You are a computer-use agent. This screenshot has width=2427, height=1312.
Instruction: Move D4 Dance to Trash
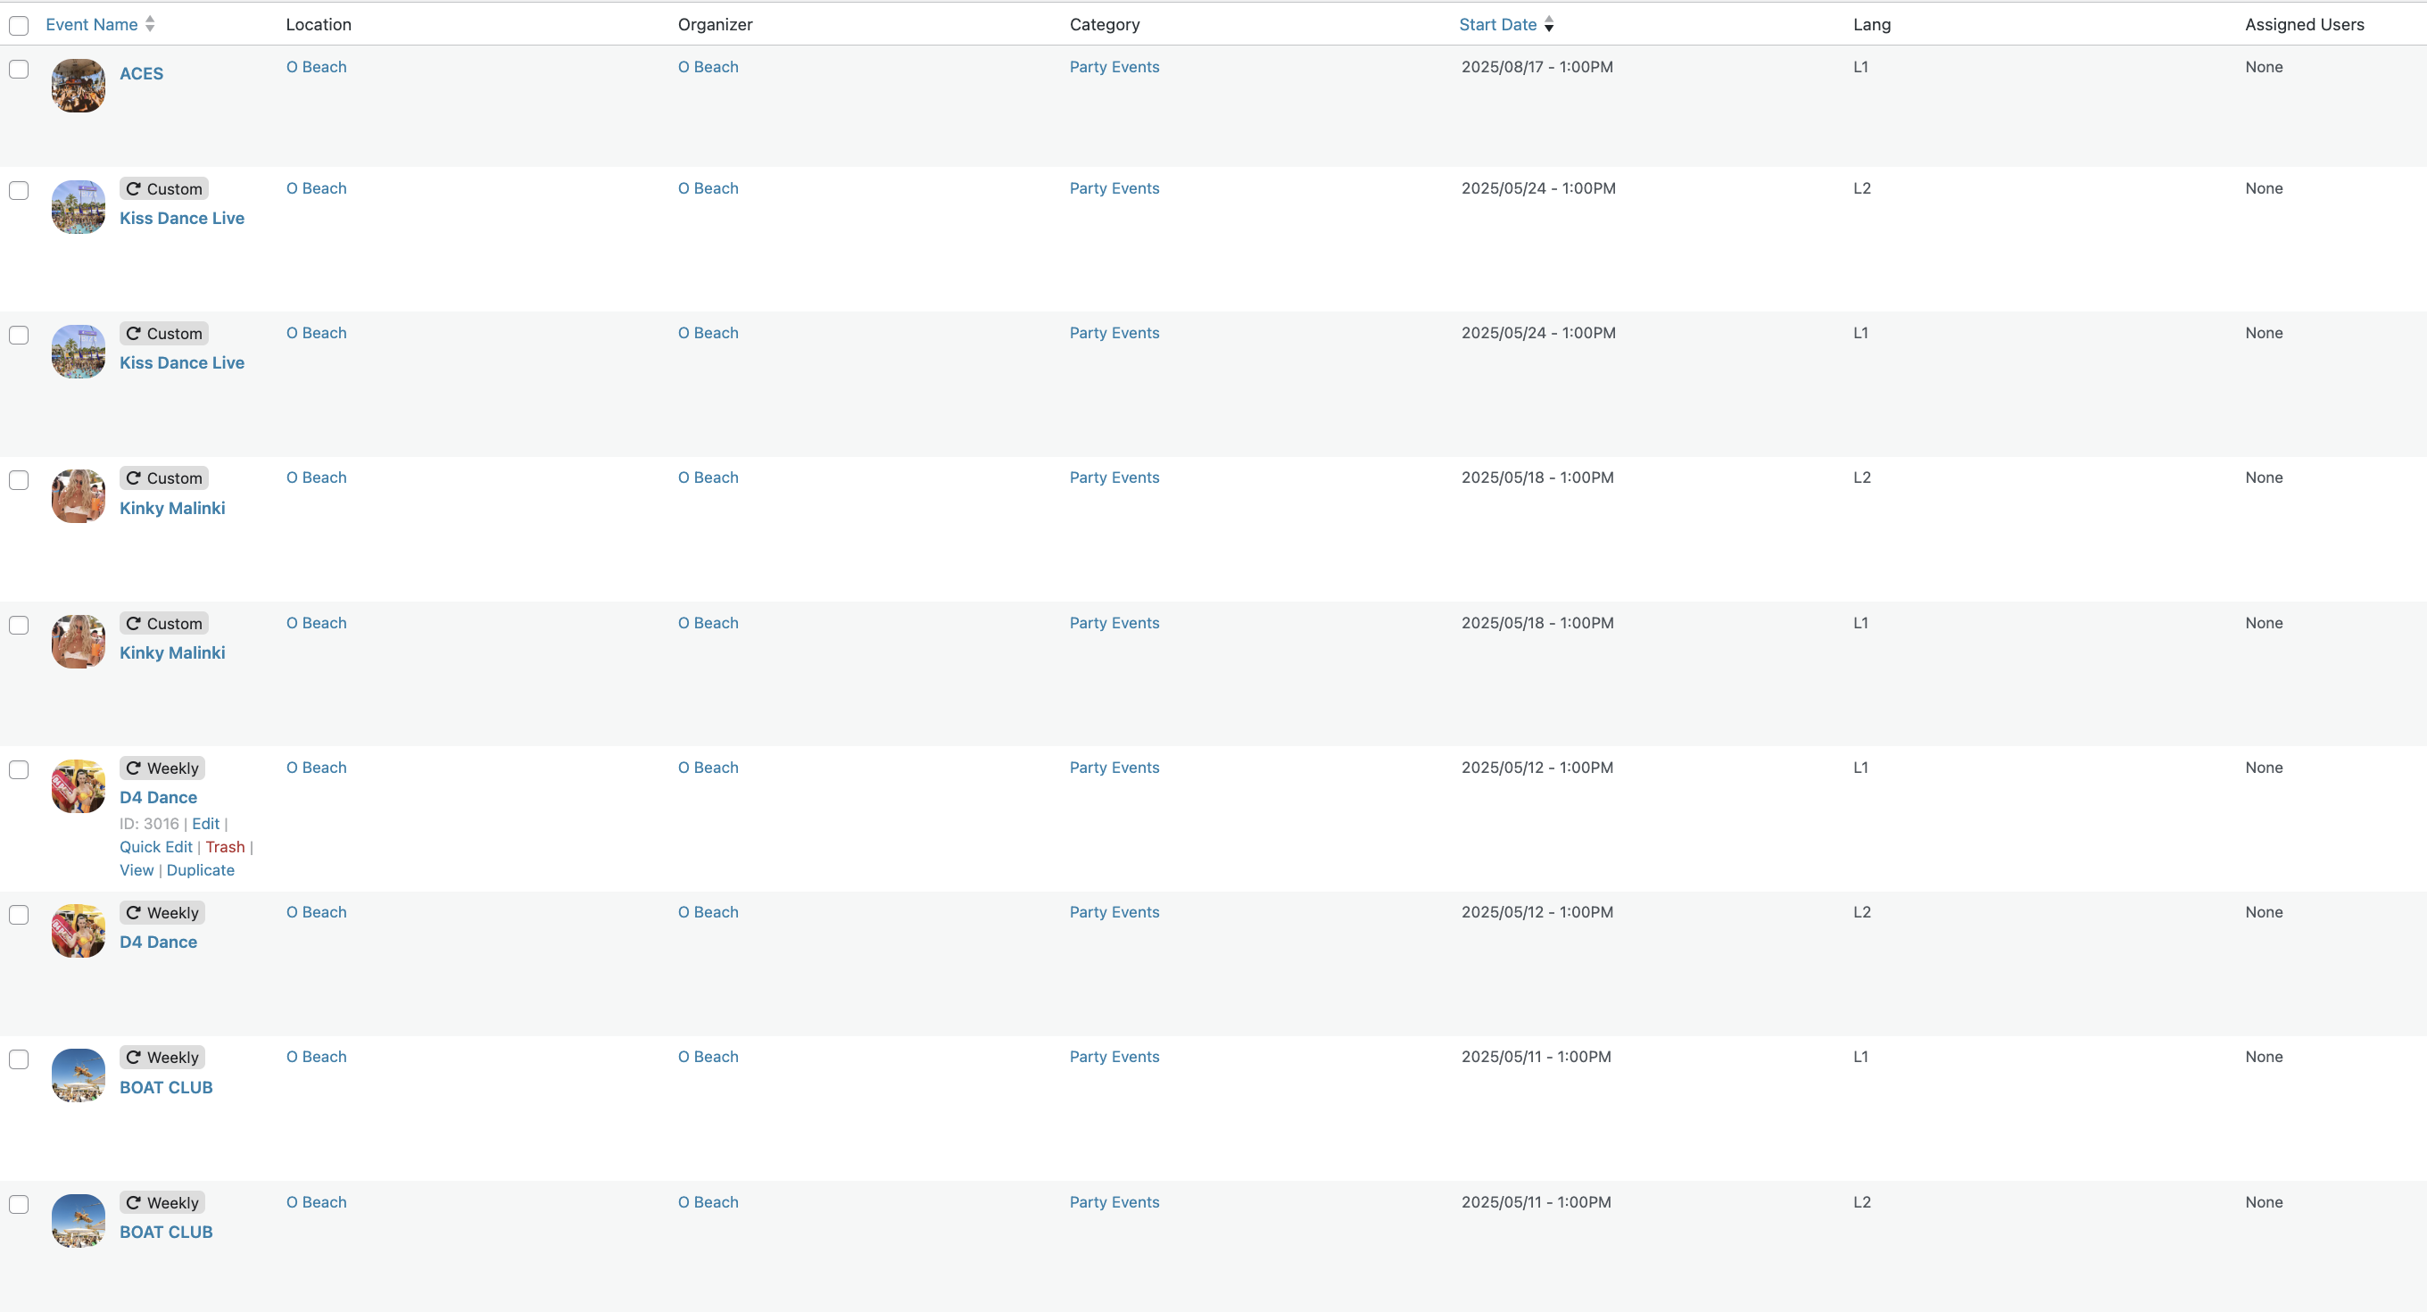pos(225,846)
